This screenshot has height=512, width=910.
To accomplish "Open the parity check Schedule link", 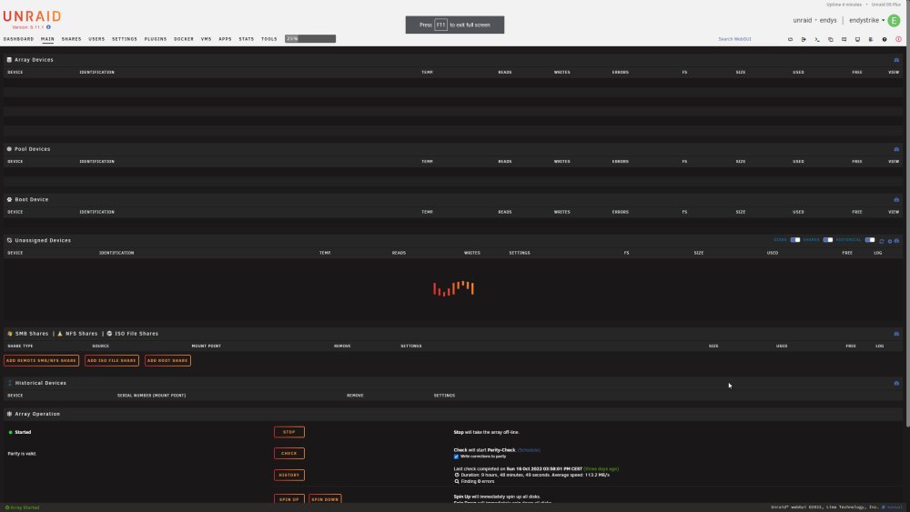I will tap(529, 450).
